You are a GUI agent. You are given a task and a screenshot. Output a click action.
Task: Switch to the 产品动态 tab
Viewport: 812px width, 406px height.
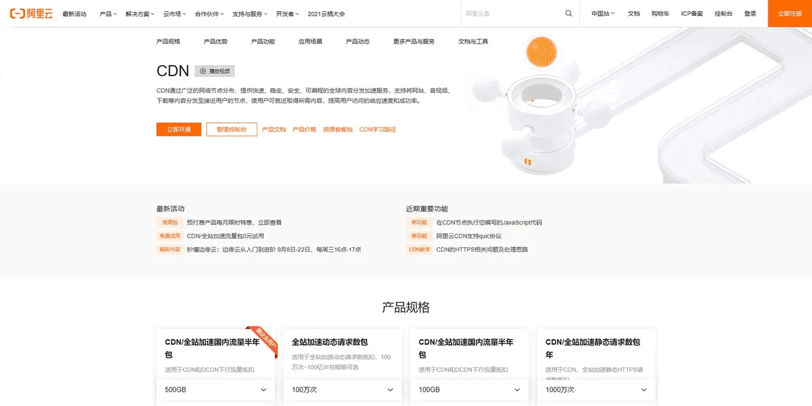coord(357,42)
